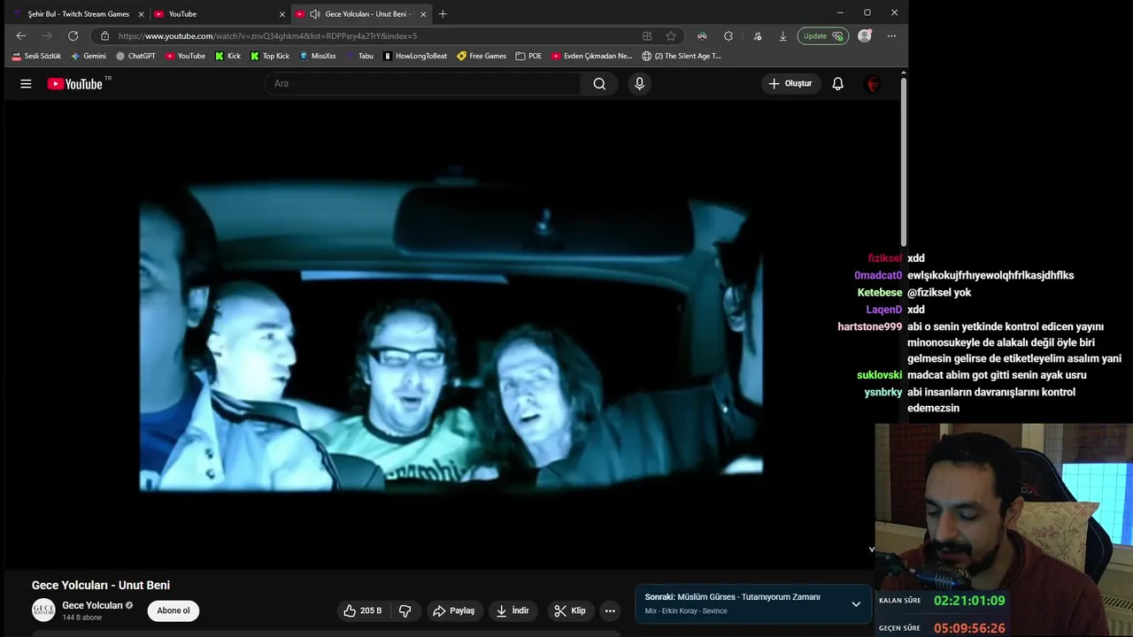
Task: Open the YouTube guide hamburger menu
Action: (26, 83)
